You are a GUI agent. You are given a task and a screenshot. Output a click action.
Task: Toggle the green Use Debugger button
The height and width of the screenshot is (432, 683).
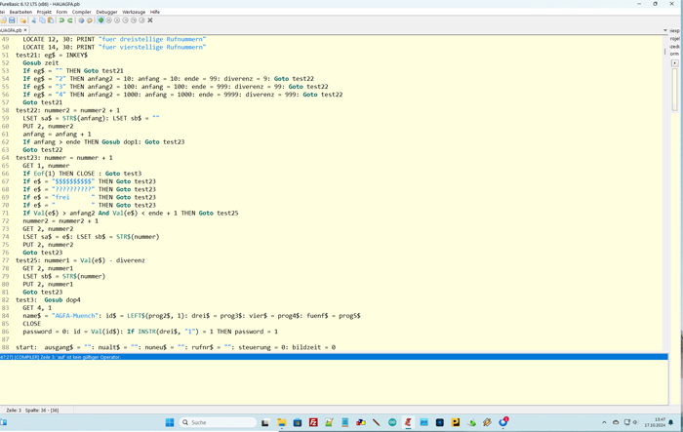(100, 20)
